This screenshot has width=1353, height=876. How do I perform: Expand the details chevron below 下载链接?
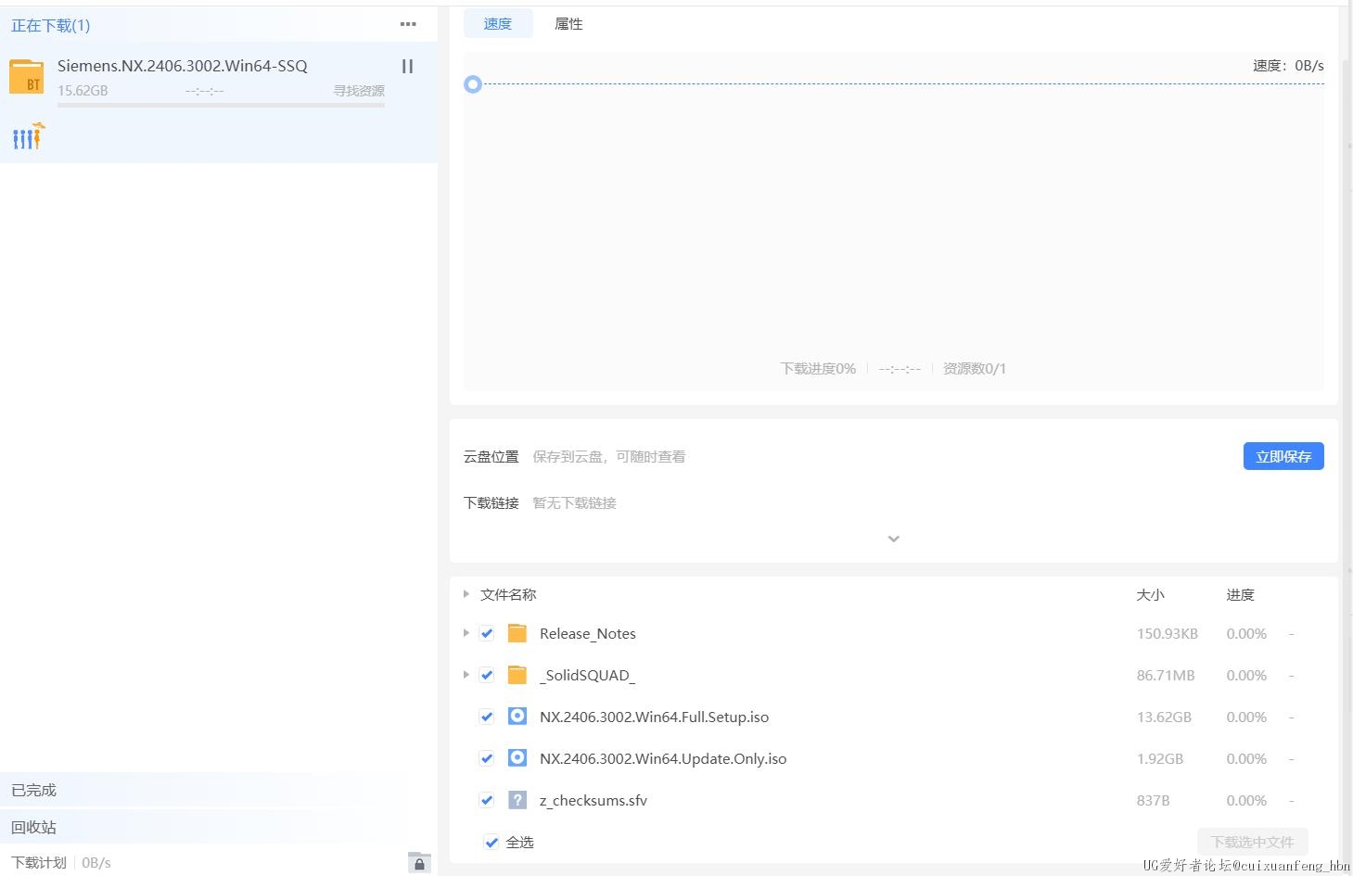894,539
